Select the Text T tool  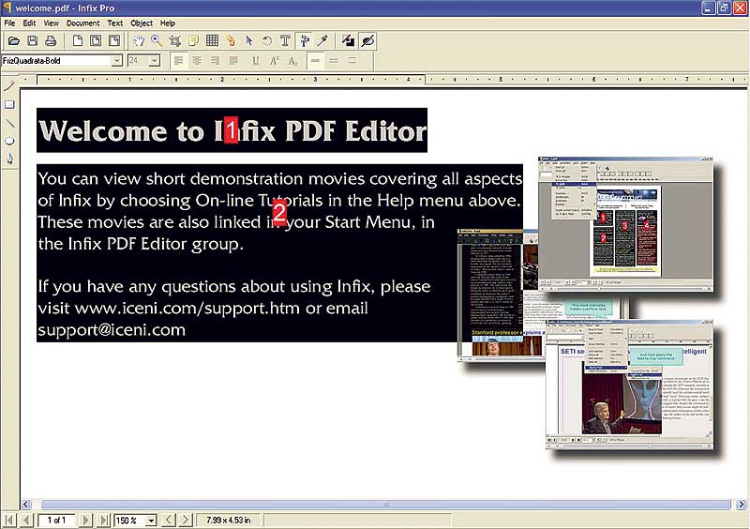pos(286,41)
